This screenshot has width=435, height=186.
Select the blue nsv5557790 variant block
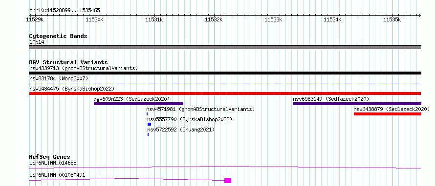point(149,124)
